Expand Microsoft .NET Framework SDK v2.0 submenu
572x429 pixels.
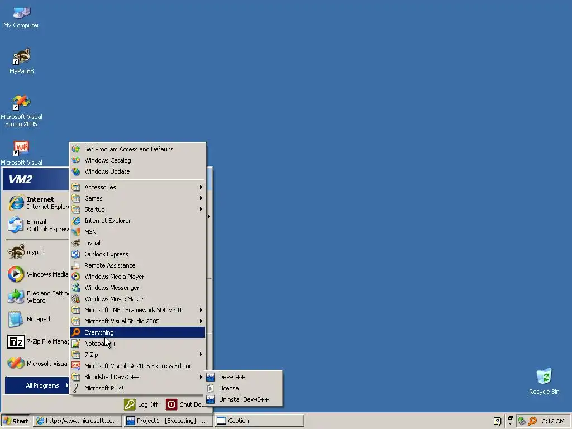pyautogui.click(x=137, y=310)
